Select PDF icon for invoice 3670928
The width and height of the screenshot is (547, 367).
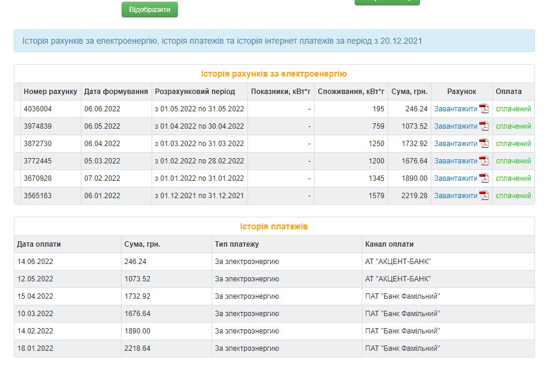point(483,178)
